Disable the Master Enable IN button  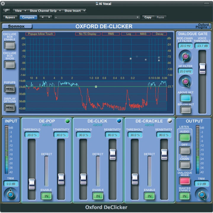pyautogui.click(x=185, y=196)
